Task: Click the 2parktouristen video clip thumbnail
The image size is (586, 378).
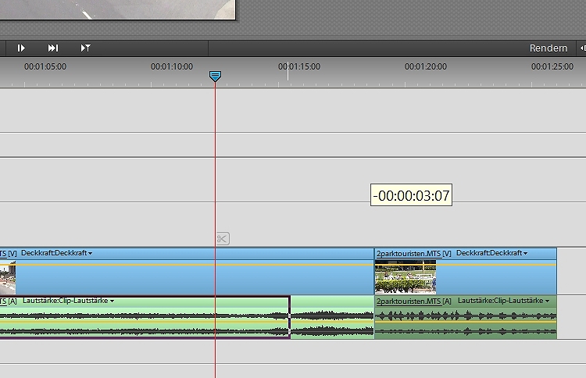Action: pos(406,276)
